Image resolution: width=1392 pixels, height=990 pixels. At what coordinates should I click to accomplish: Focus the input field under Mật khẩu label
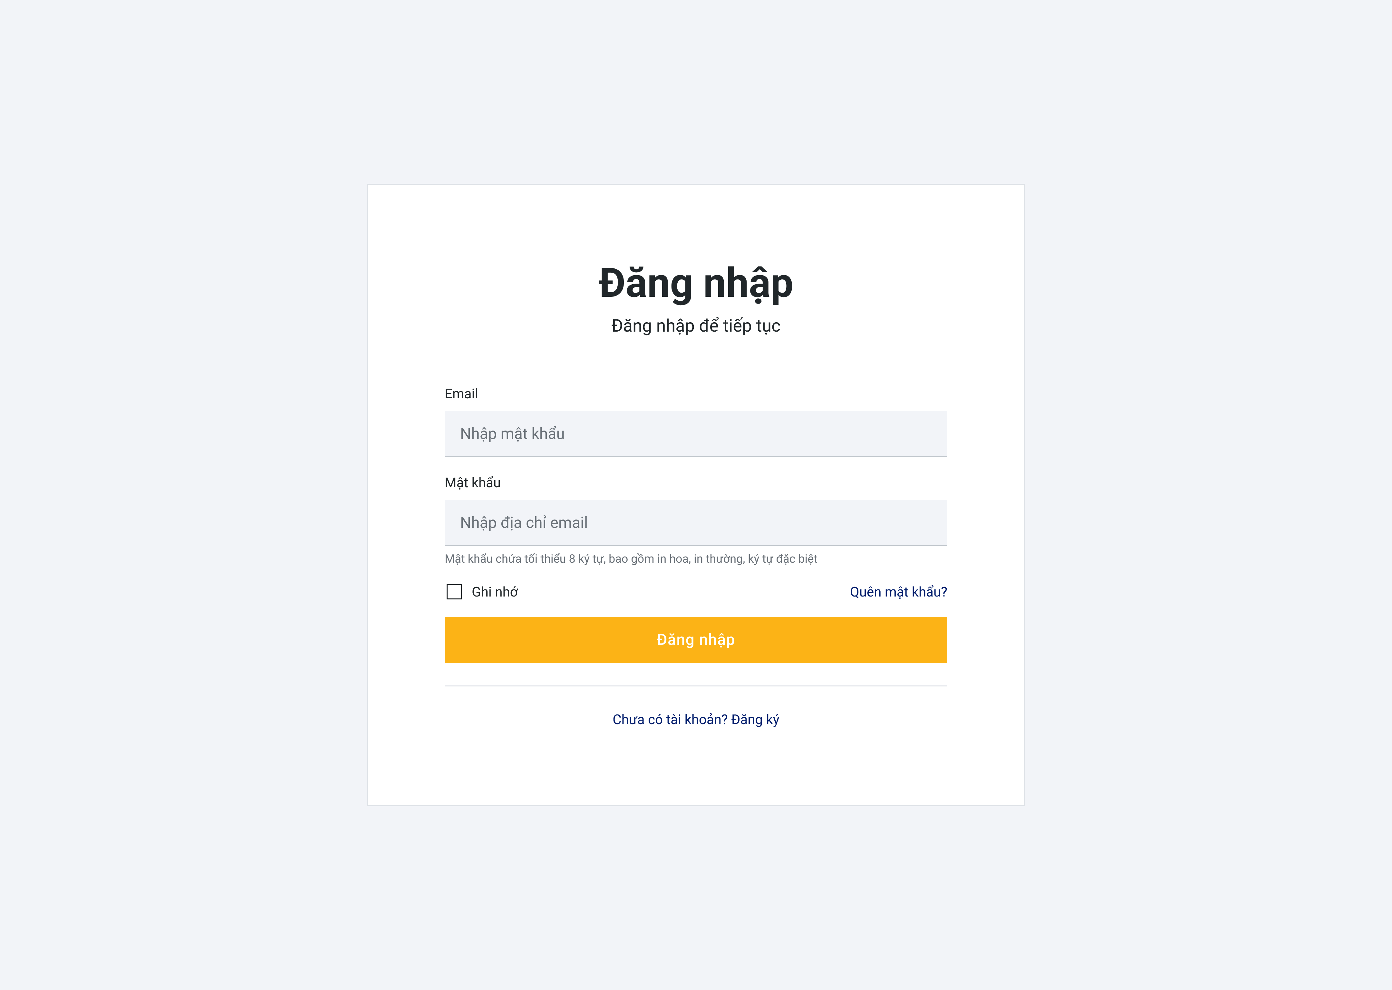click(695, 523)
